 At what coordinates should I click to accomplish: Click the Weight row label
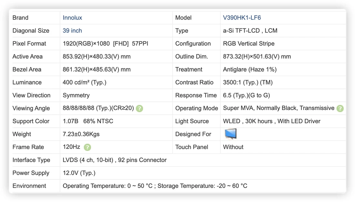pos(22,134)
